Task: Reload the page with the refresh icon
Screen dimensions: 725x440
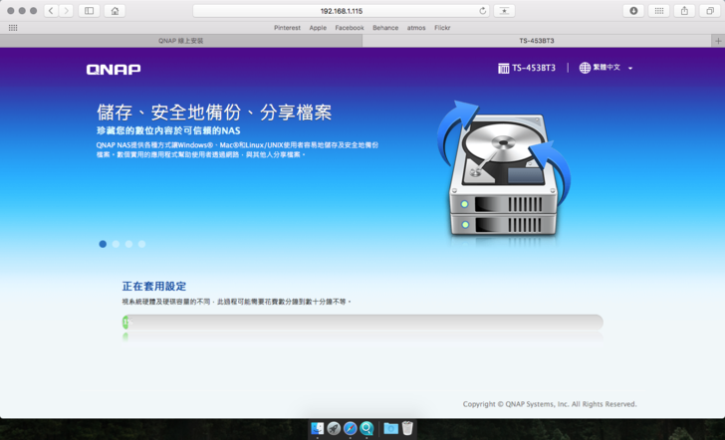Action: coord(483,10)
